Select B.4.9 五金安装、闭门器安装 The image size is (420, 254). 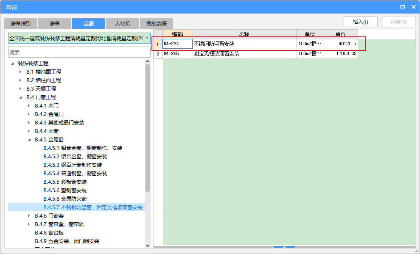pyautogui.click(x=67, y=241)
